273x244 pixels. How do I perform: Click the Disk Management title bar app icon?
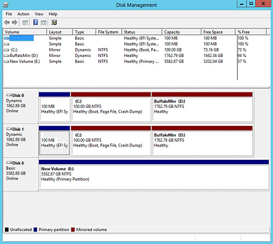6,4
